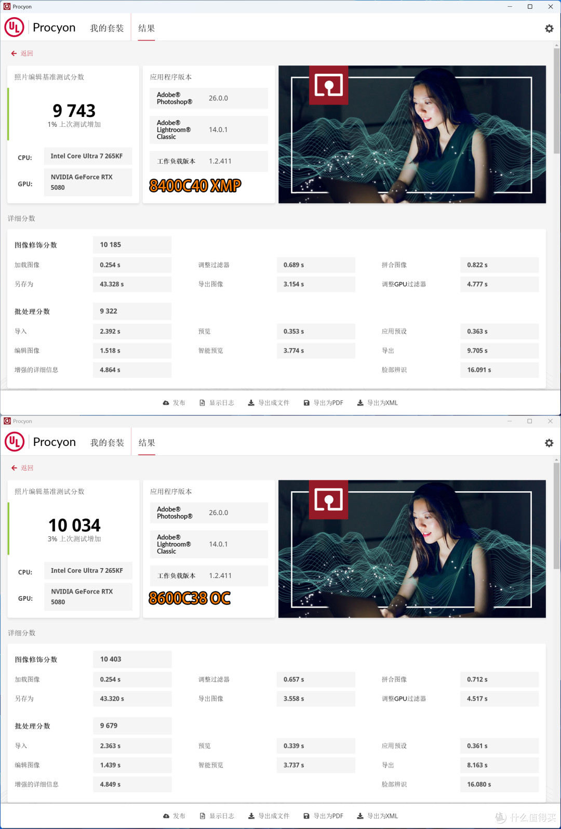This screenshot has width=561, height=829.
Task: Click 导出为PDF text in top window
Action: 328,403
